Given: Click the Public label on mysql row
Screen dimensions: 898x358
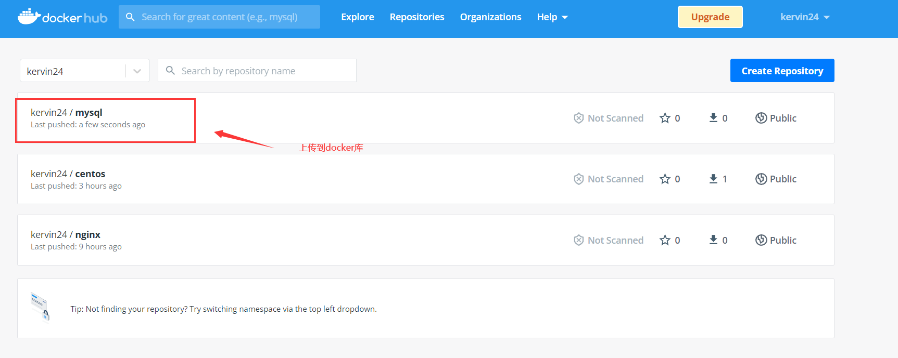Looking at the screenshot, I should pos(783,118).
